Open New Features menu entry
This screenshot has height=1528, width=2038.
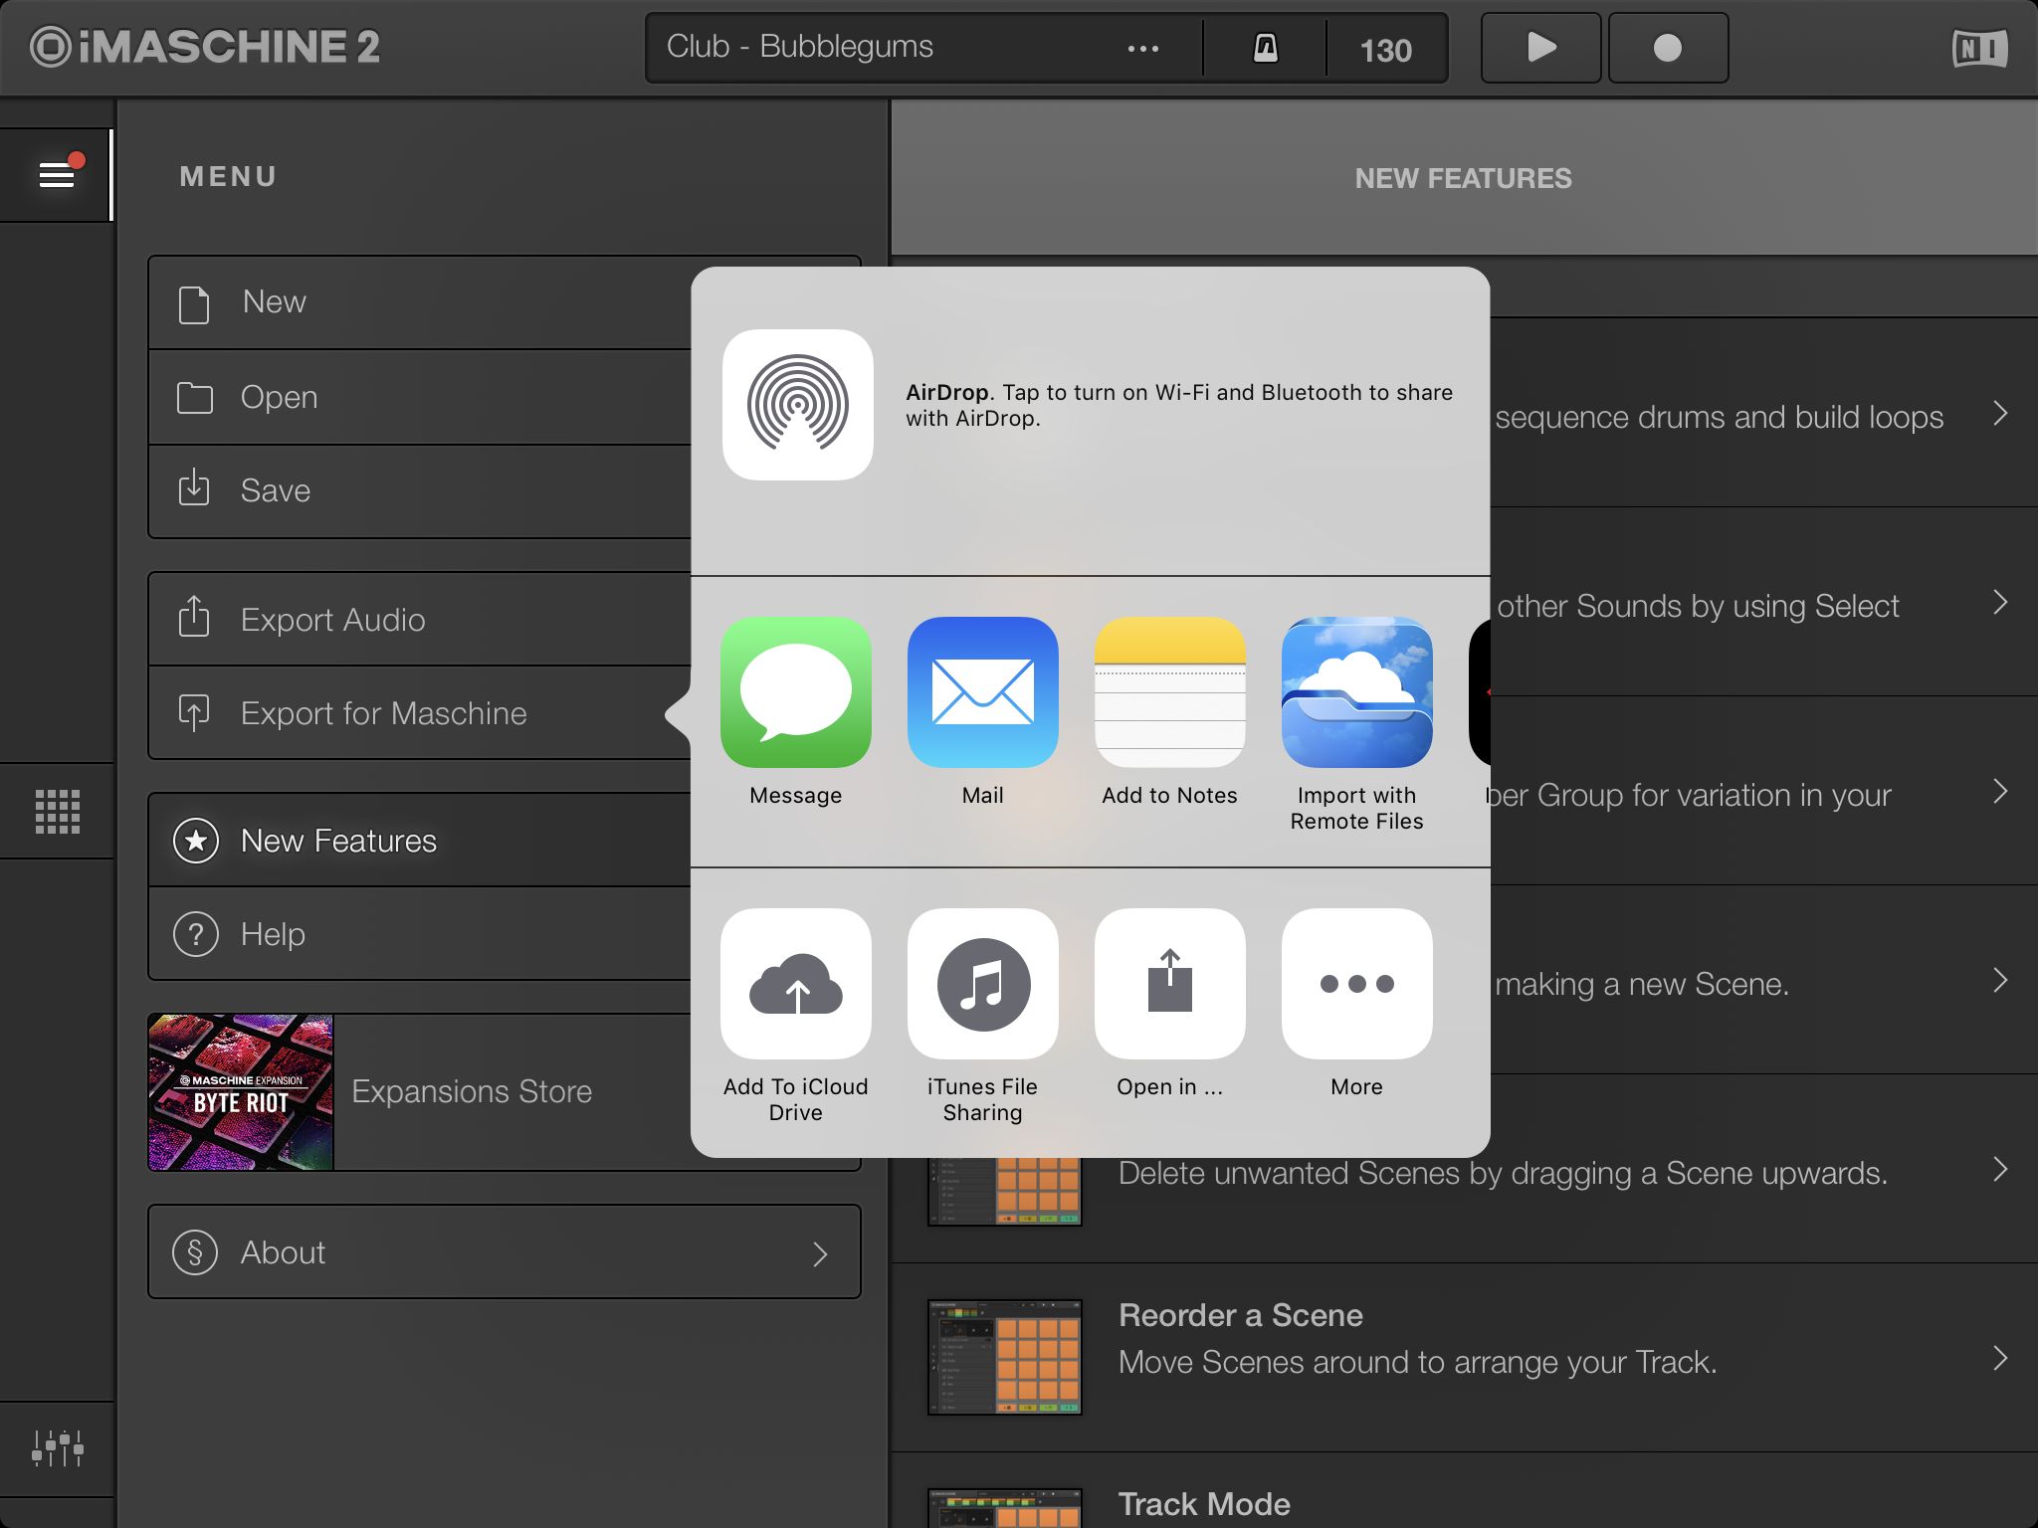[420, 841]
